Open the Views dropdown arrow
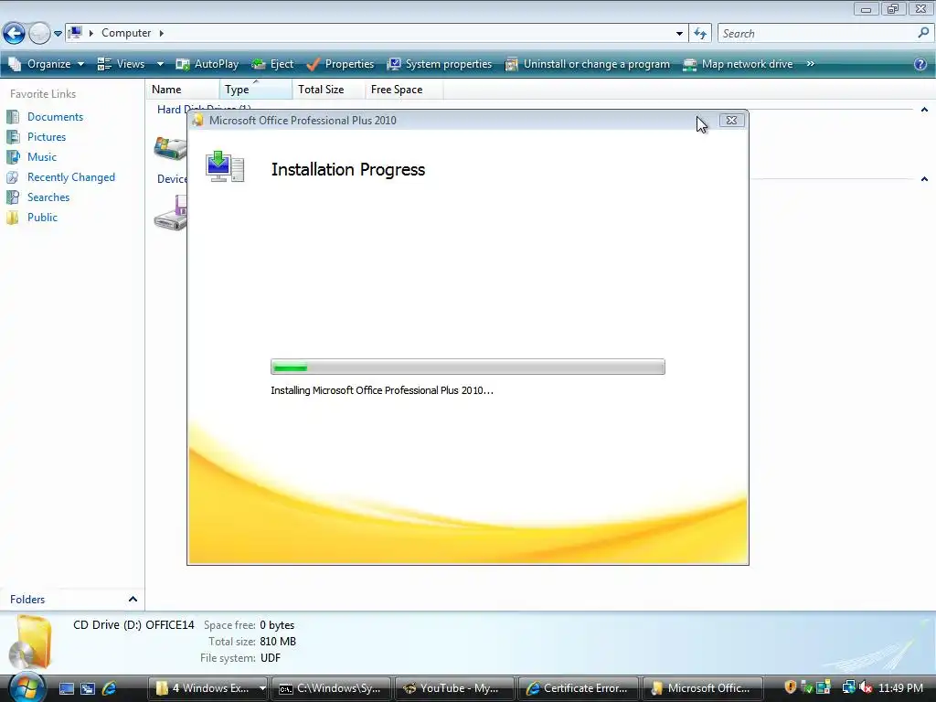Viewport: 936px width, 702px height. click(x=160, y=64)
